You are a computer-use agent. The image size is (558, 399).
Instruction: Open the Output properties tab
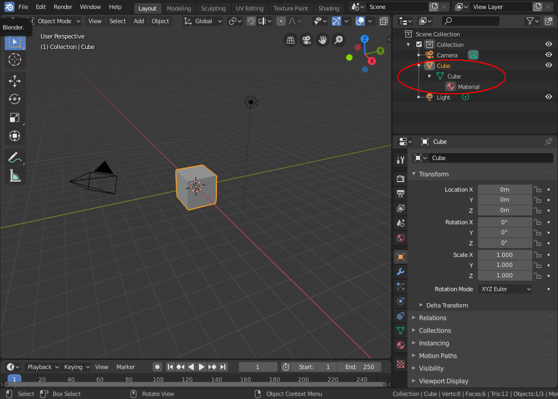[x=401, y=194]
